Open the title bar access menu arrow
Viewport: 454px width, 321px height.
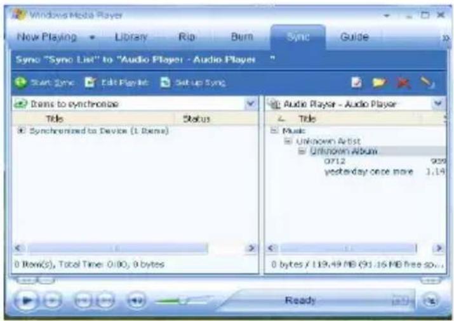[387, 15]
